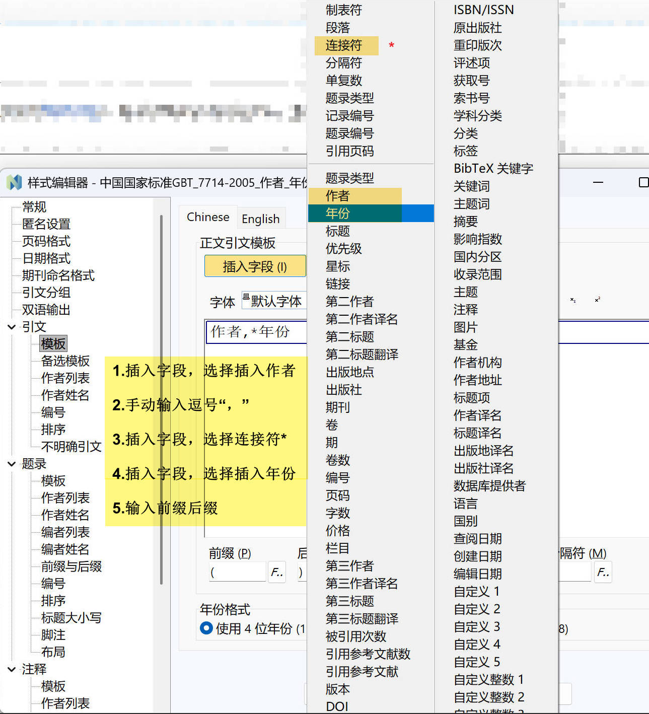Switch to the Chinese tab
649x714 pixels.
point(208,217)
